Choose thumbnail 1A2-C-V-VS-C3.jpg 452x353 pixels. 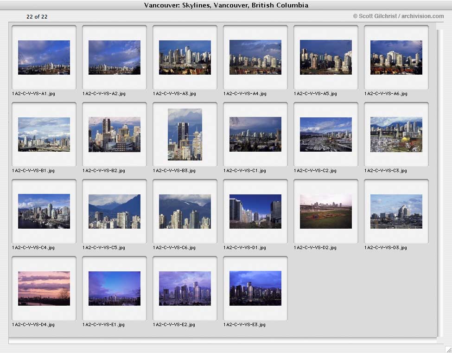(x=396, y=135)
